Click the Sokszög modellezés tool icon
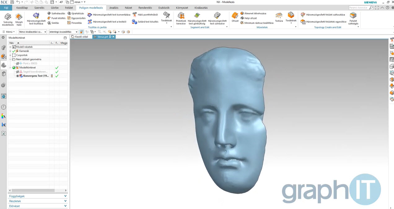The image size is (394, 209). click(8, 17)
